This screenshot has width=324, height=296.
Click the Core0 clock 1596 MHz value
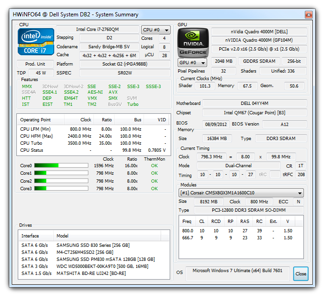(104, 166)
